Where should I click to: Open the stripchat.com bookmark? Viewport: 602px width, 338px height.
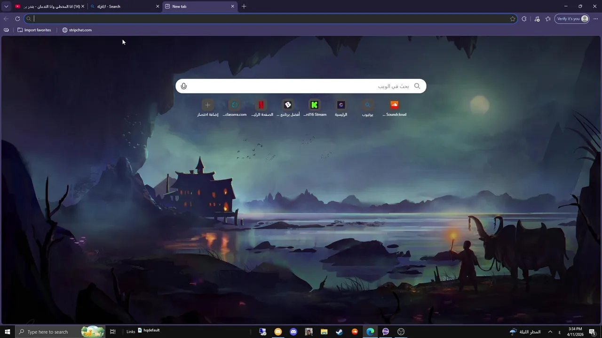(77, 30)
